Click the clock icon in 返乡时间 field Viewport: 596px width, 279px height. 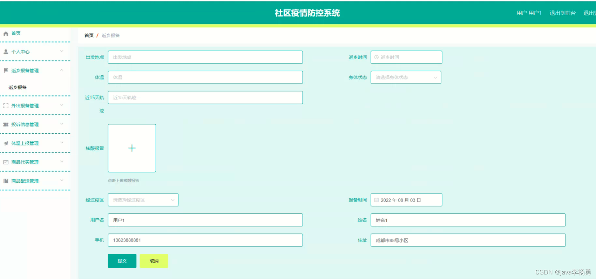[x=377, y=57]
